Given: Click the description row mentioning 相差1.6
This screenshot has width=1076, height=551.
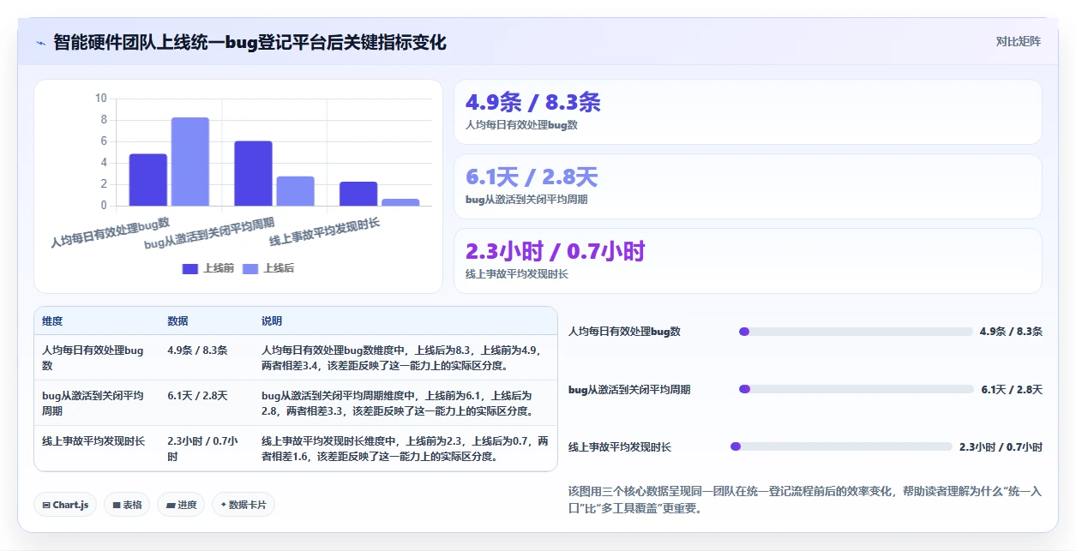Looking at the screenshot, I should coord(405,449).
